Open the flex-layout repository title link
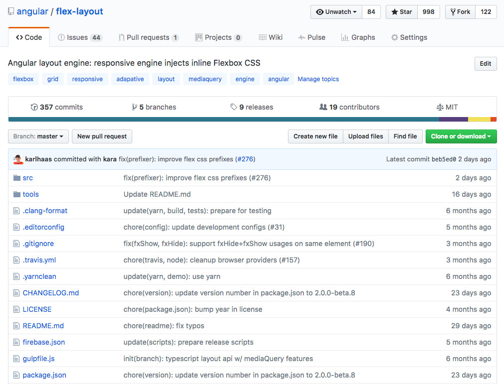Viewport: 504px width, 384px height. coord(79,11)
